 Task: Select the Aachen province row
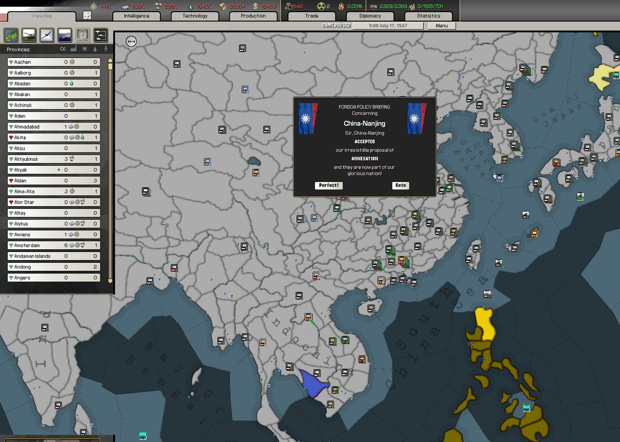(54, 62)
